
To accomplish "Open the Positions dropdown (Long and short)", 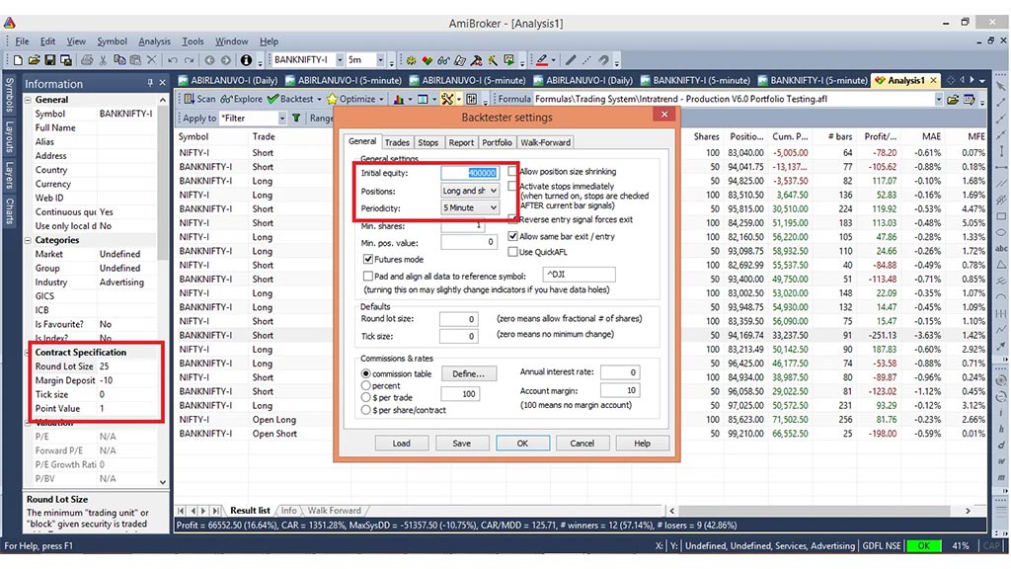I will [469, 191].
